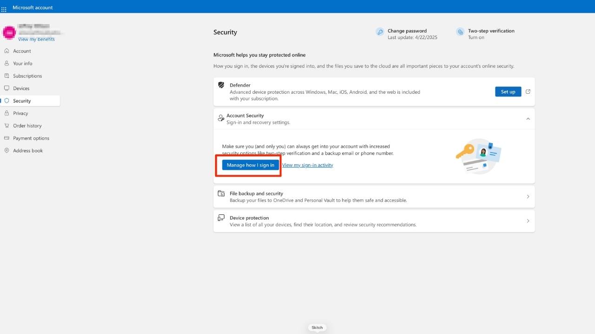The width and height of the screenshot is (595, 334).
Task: Click the Subscriptions icon in sidebar
Action: pos(7,76)
